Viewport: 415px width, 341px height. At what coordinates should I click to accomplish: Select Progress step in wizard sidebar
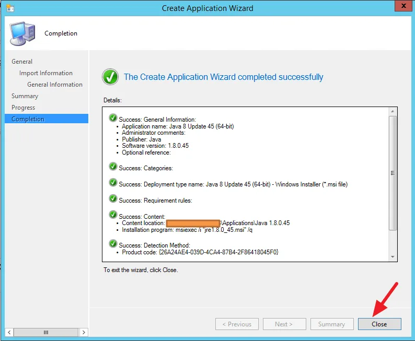24,108
